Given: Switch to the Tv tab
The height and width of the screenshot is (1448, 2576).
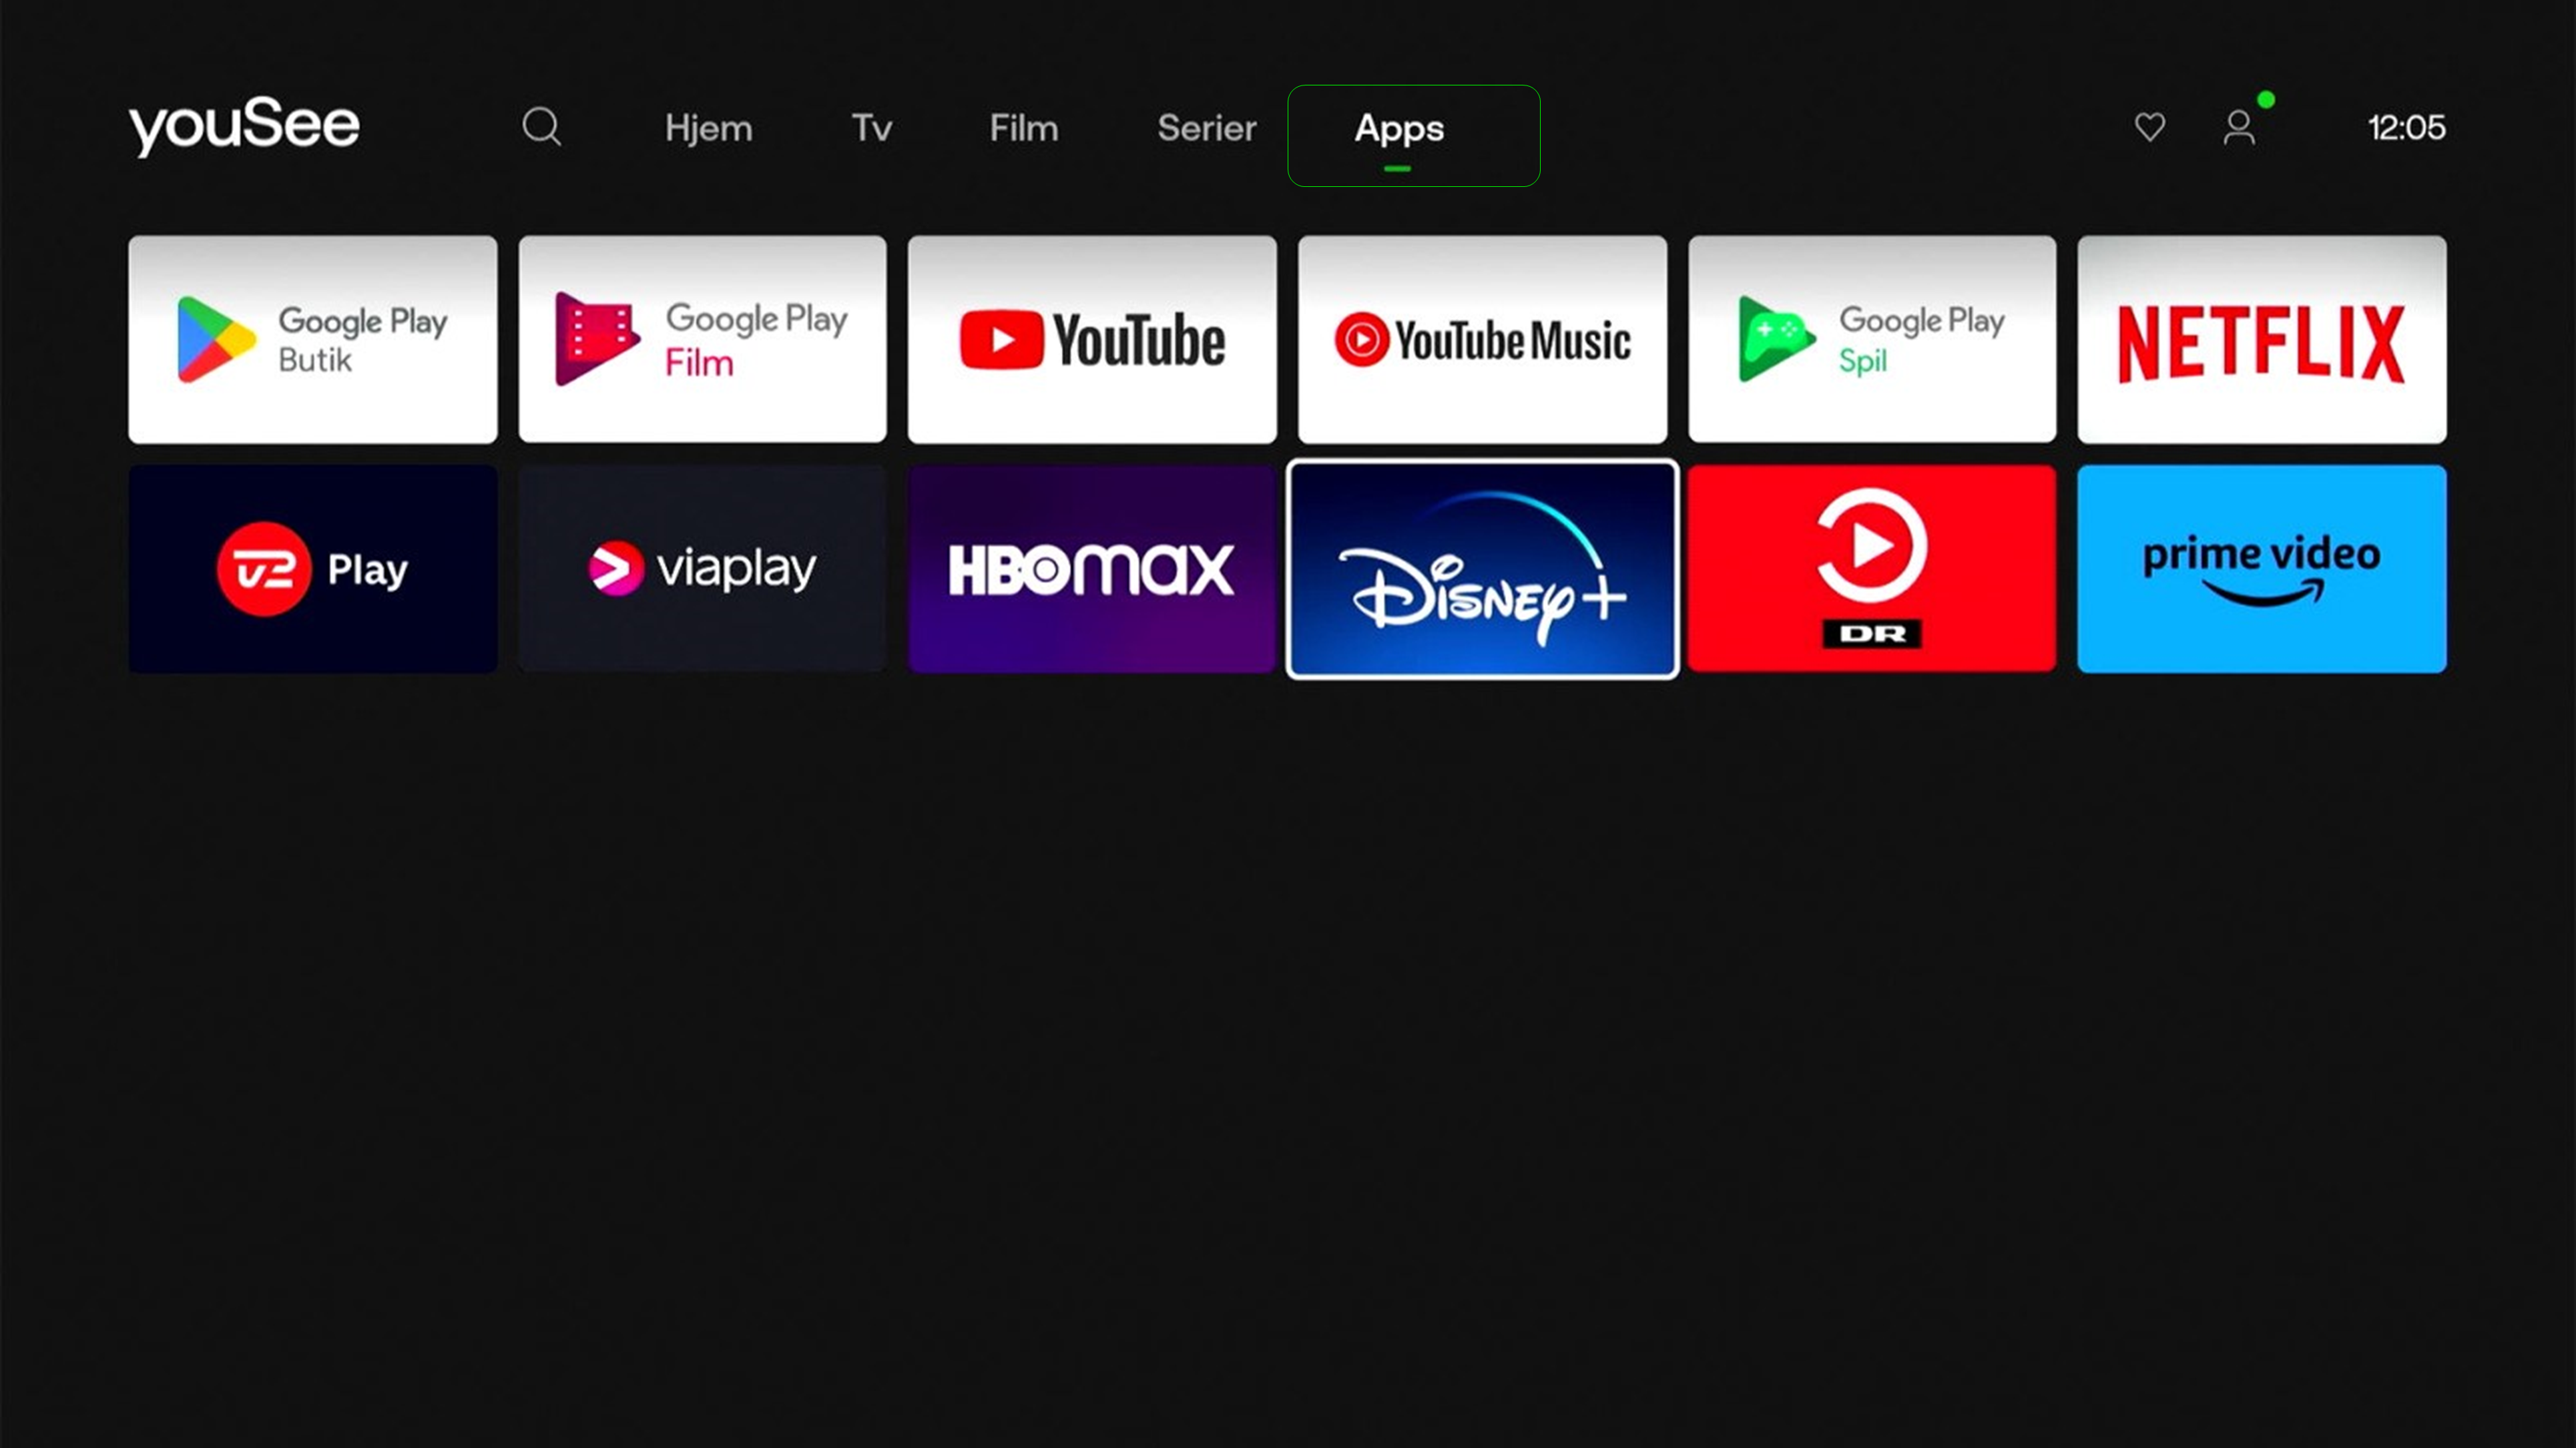Looking at the screenshot, I should pyautogui.click(x=871, y=128).
